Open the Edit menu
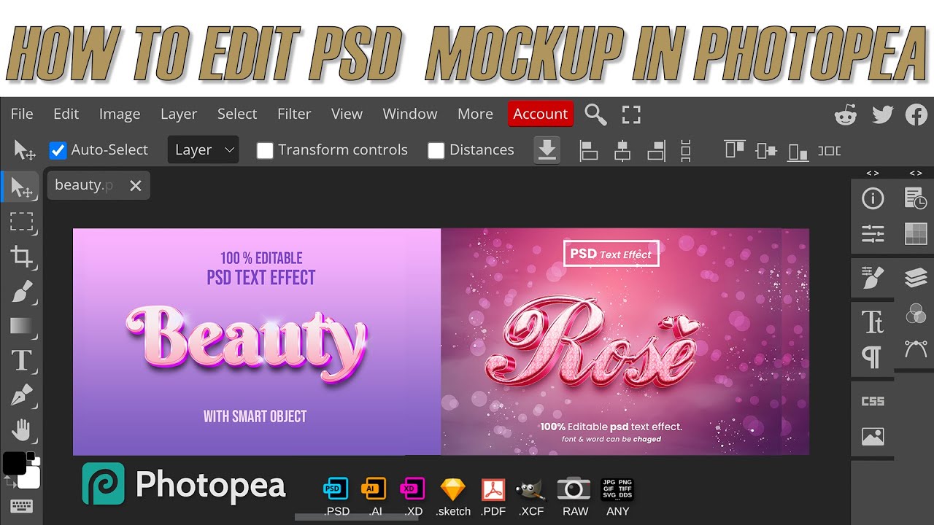 click(x=66, y=114)
